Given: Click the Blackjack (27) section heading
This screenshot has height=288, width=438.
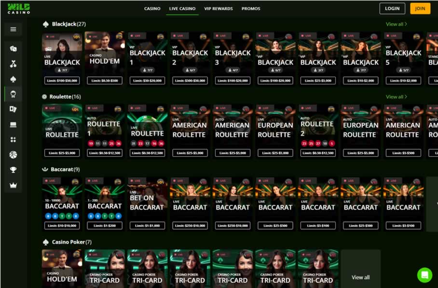Looking at the screenshot, I should coord(64,24).
